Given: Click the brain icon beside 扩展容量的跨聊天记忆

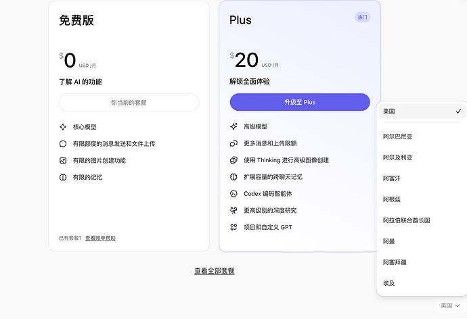Looking at the screenshot, I should (234, 177).
